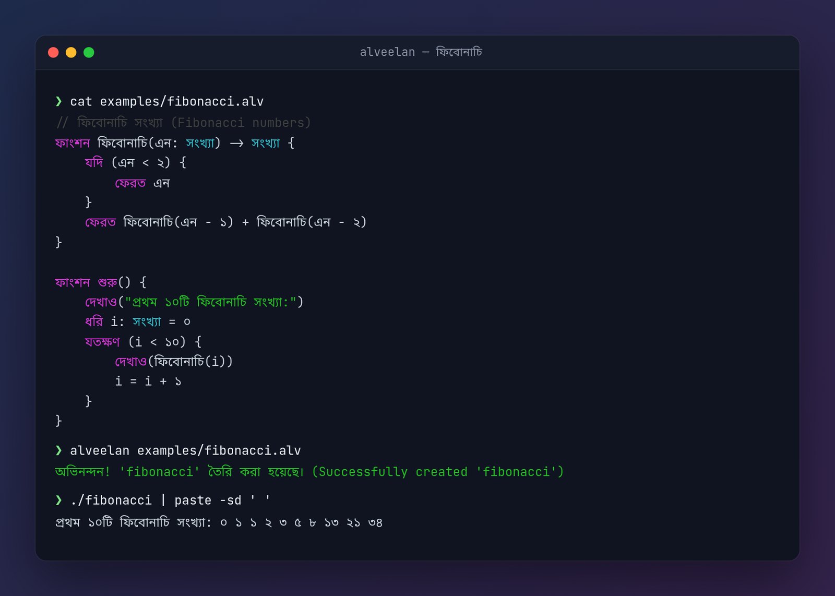Image resolution: width=835 pixels, height=596 pixels.
Task: Click the command './fibonacci | paste -sd'
Action: pyautogui.click(x=156, y=500)
